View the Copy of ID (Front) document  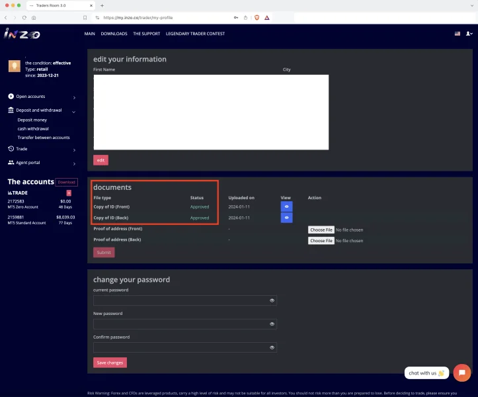(x=286, y=206)
